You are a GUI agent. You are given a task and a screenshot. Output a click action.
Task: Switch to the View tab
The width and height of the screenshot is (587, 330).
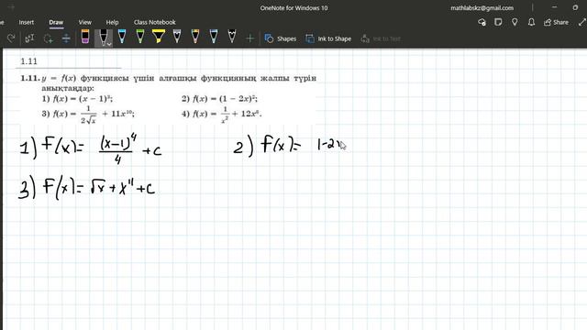(85, 22)
